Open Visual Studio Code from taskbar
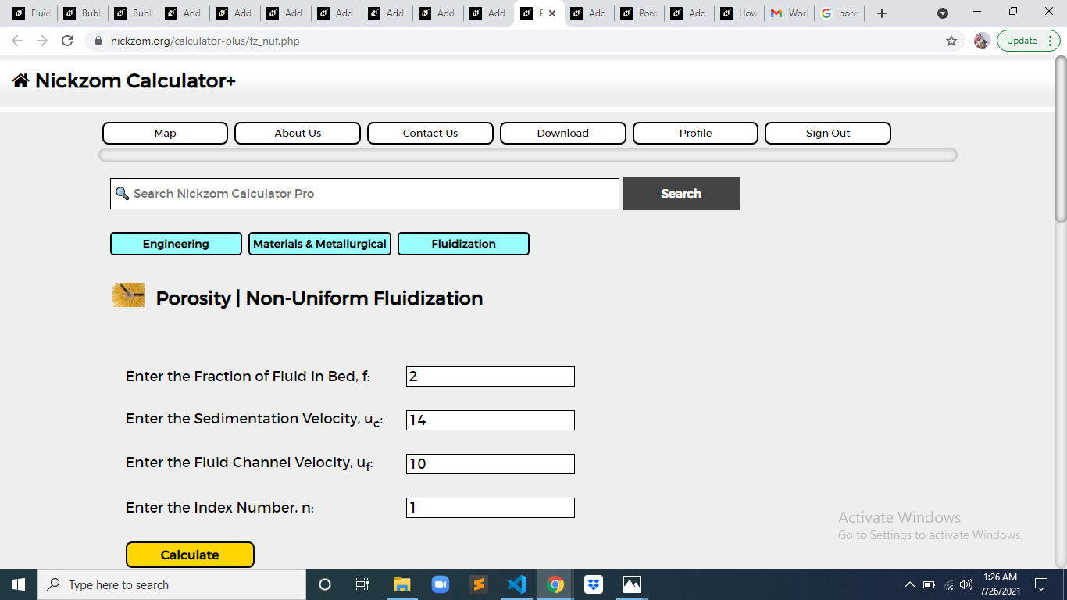The height and width of the screenshot is (600, 1067). 517,584
